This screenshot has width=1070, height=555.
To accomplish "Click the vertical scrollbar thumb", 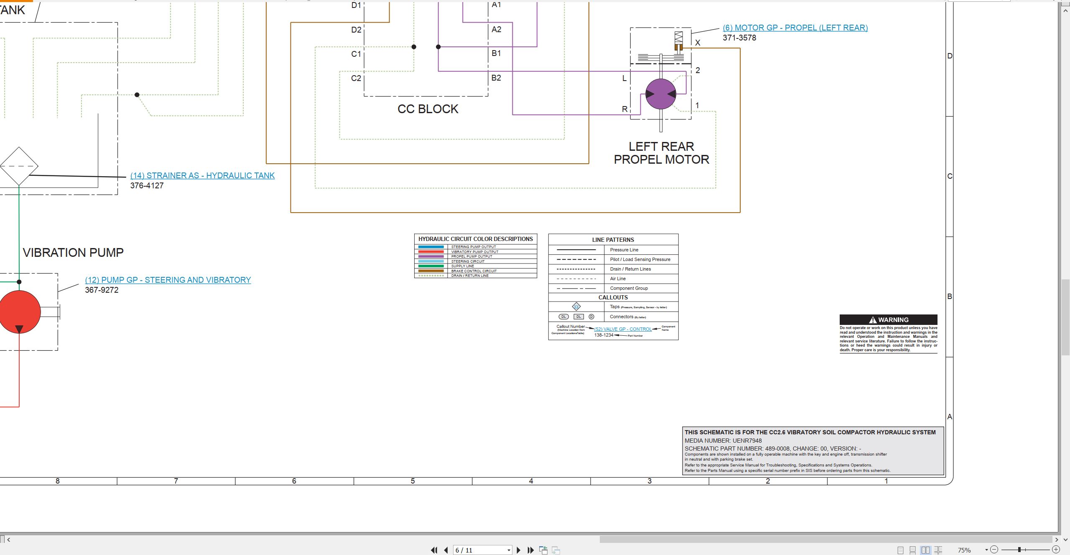I will pos(1065,317).
